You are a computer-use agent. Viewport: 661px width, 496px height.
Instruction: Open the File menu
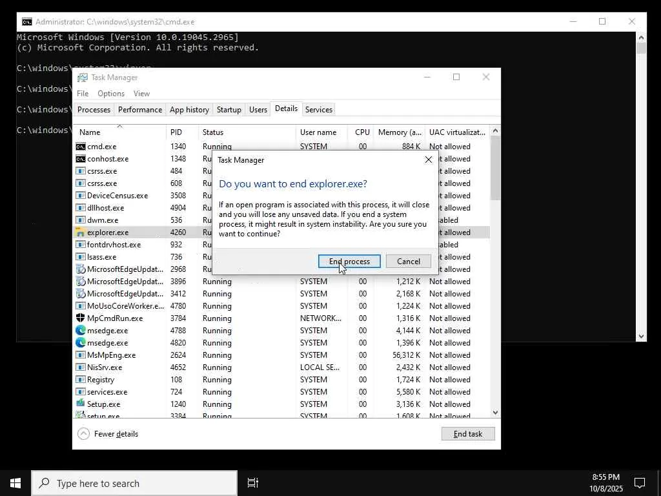pos(83,94)
